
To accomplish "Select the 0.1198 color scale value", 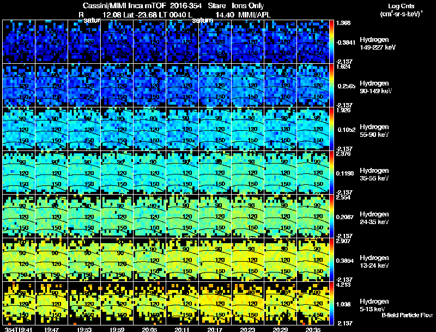I will point(345,173).
